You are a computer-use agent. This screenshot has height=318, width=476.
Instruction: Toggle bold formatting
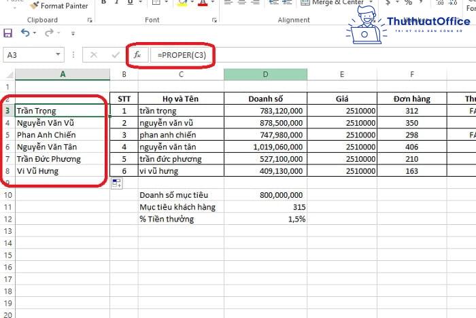[104, 3]
